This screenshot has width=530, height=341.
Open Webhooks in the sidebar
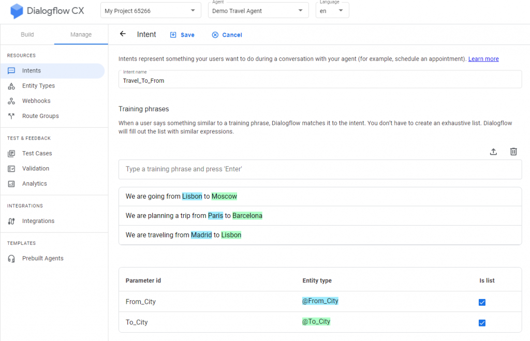click(53, 101)
